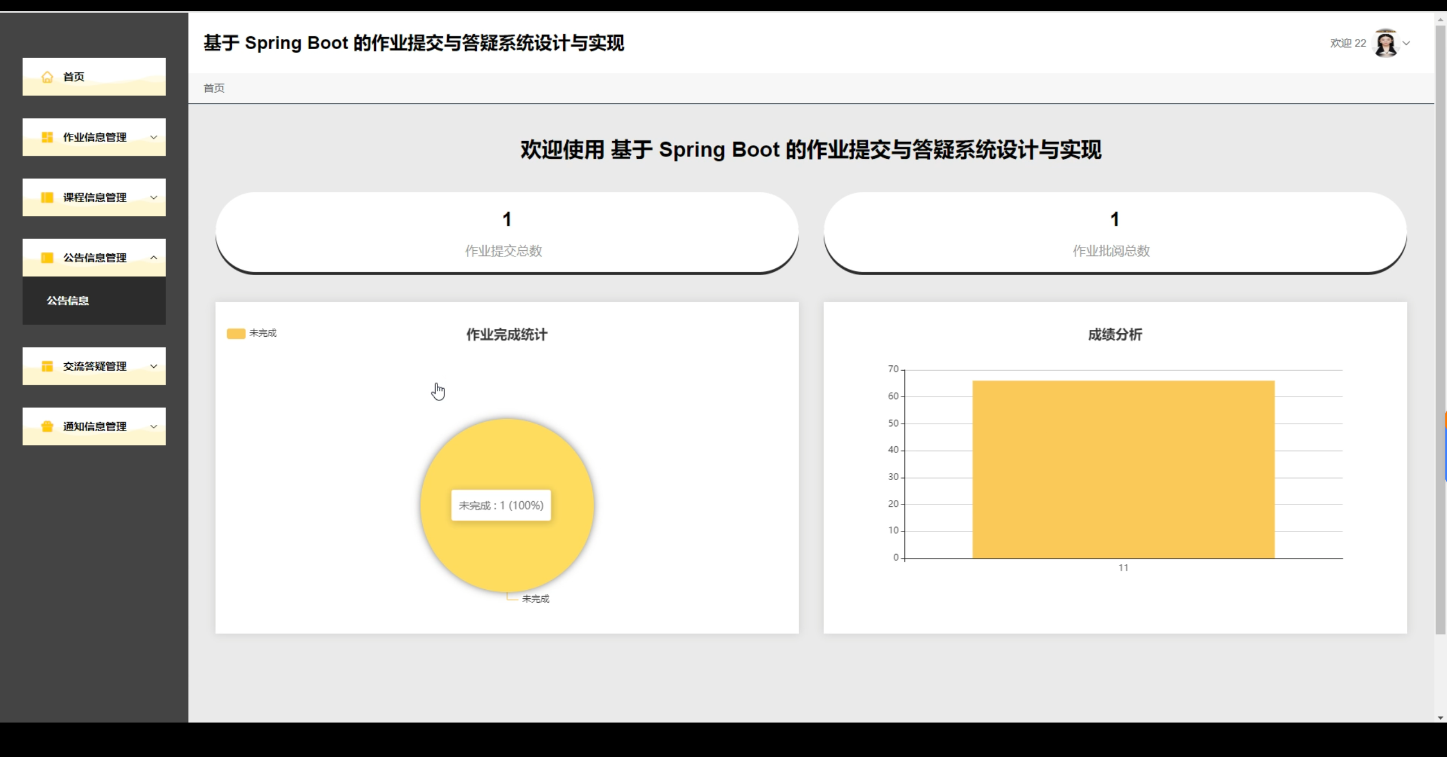Click the 成绩分析 chart title
The image size is (1447, 757).
(x=1115, y=334)
